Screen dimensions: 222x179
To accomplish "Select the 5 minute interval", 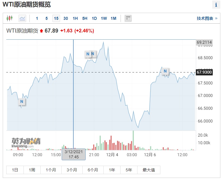I will [x=47, y=18].
